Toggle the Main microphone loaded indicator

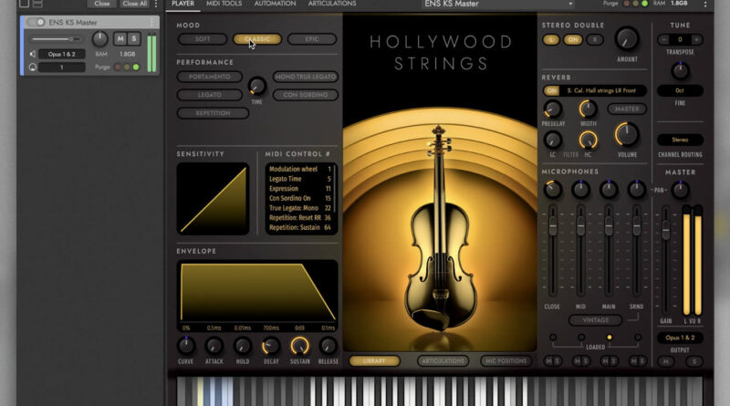tap(609, 337)
